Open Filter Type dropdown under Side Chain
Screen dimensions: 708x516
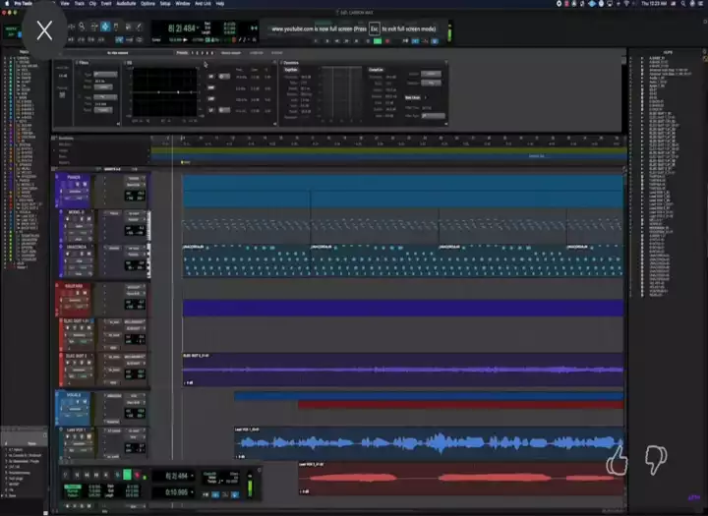tap(433, 116)
